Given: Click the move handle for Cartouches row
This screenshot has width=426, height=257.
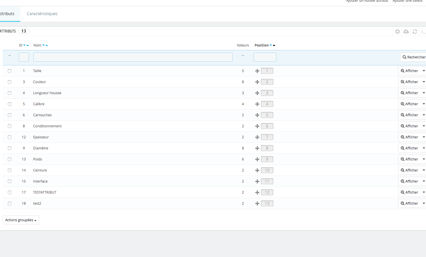Looking at the screenshot, I should point(257,115).
